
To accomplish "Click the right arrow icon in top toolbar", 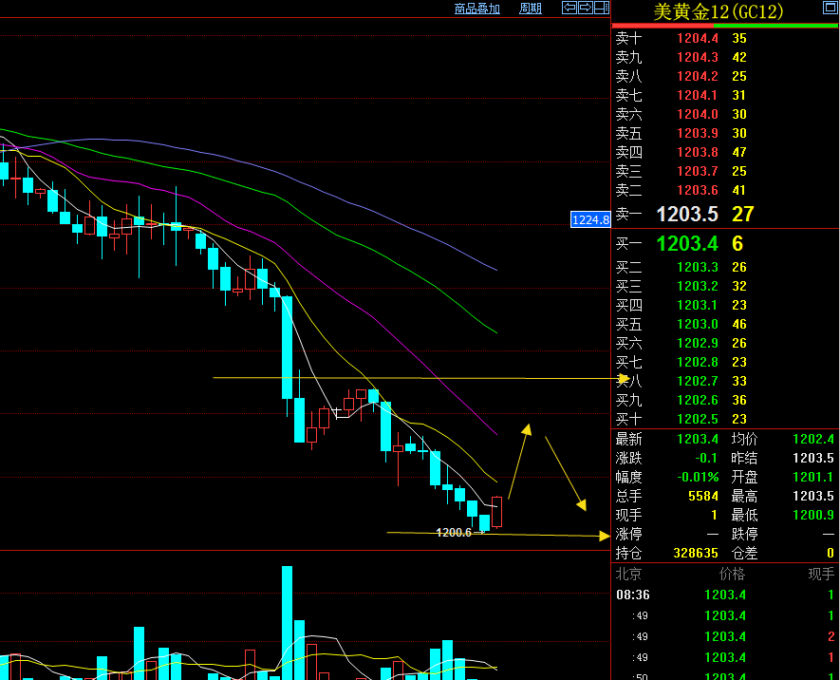I will tap(586, 8).
